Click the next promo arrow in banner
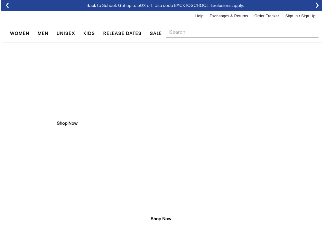 pyautogui.click(x=317, y=5)
